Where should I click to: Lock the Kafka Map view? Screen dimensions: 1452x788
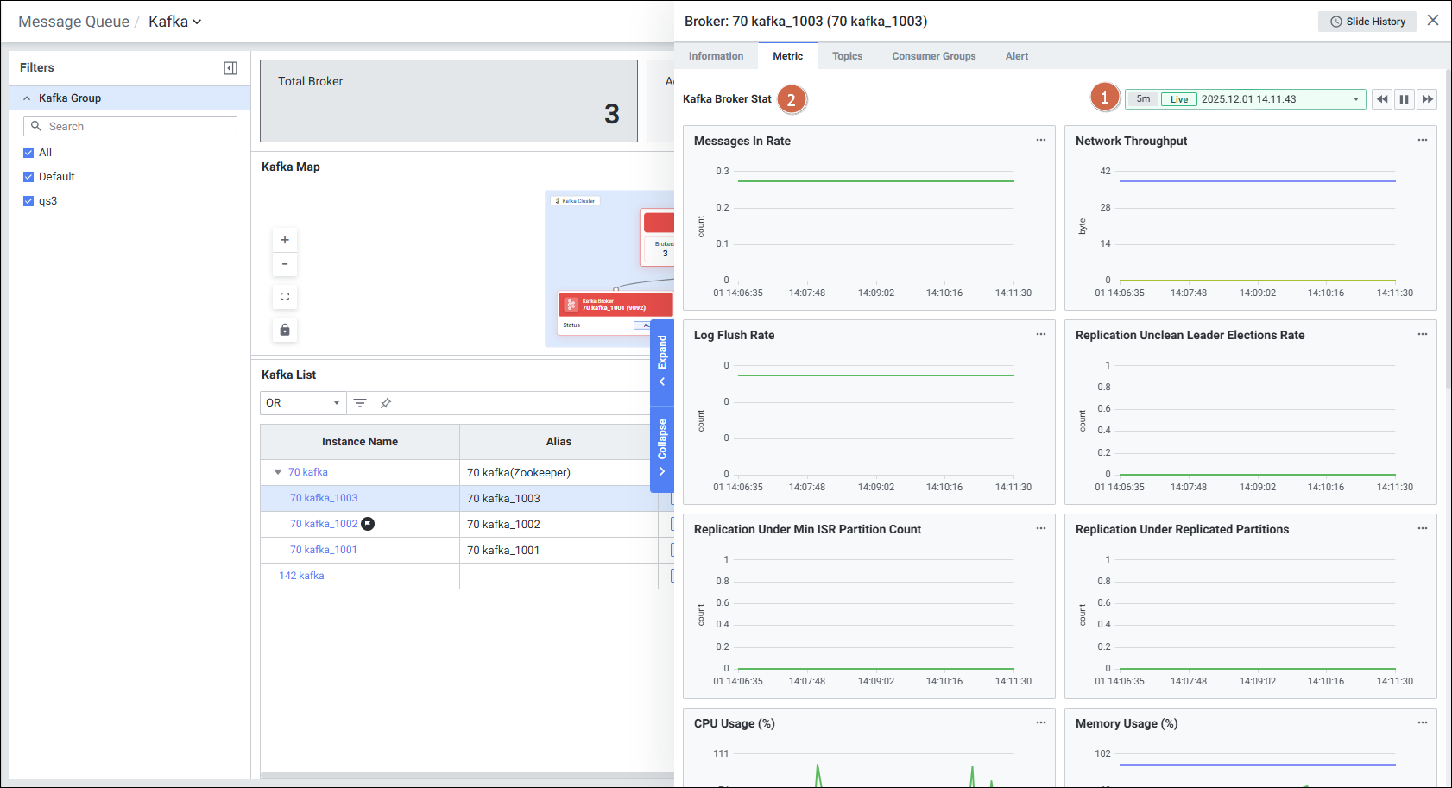coord(285,330)
